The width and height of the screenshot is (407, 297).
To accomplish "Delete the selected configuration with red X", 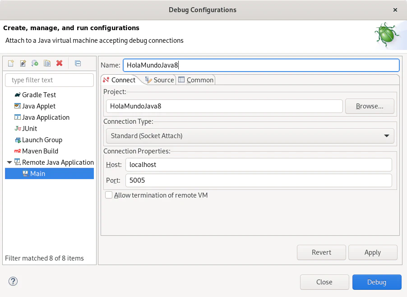I will (59, 63).
